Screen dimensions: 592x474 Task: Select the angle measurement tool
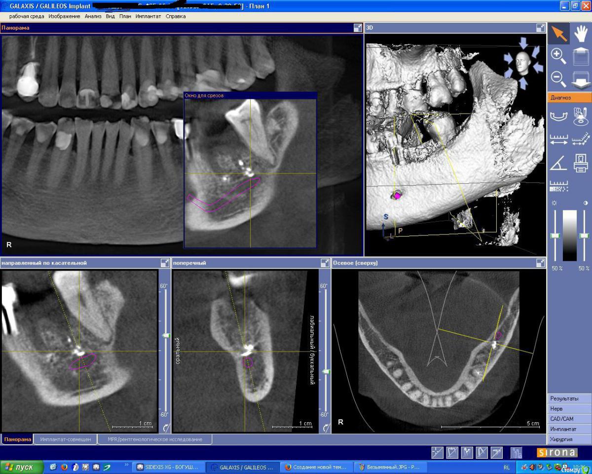pos(558,162)
